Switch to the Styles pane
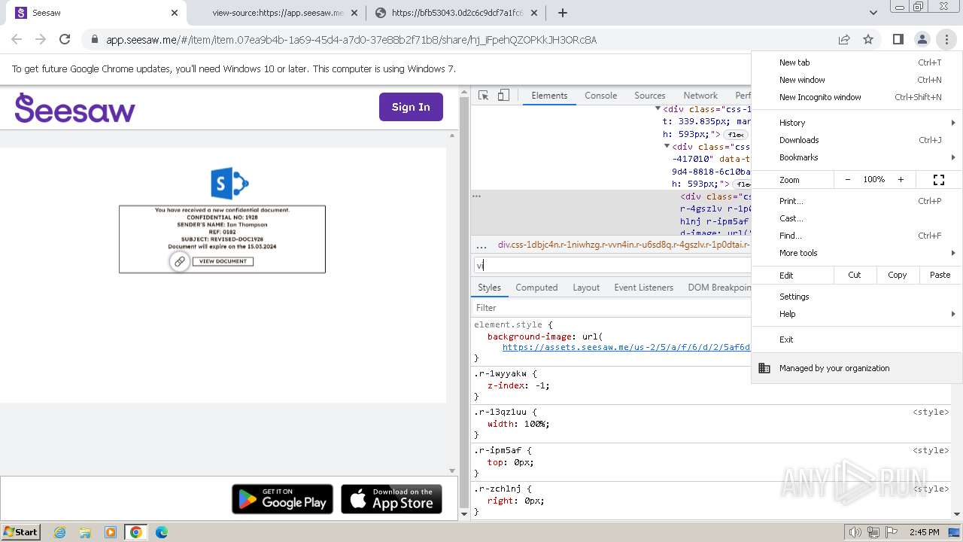The image size is (963, 542). [489, 288]
